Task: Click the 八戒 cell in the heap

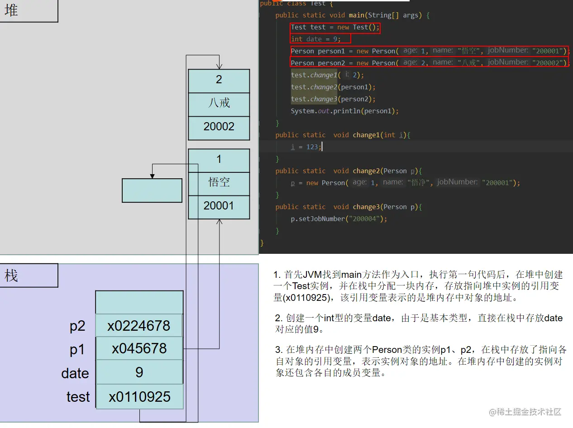Action: 219,103
